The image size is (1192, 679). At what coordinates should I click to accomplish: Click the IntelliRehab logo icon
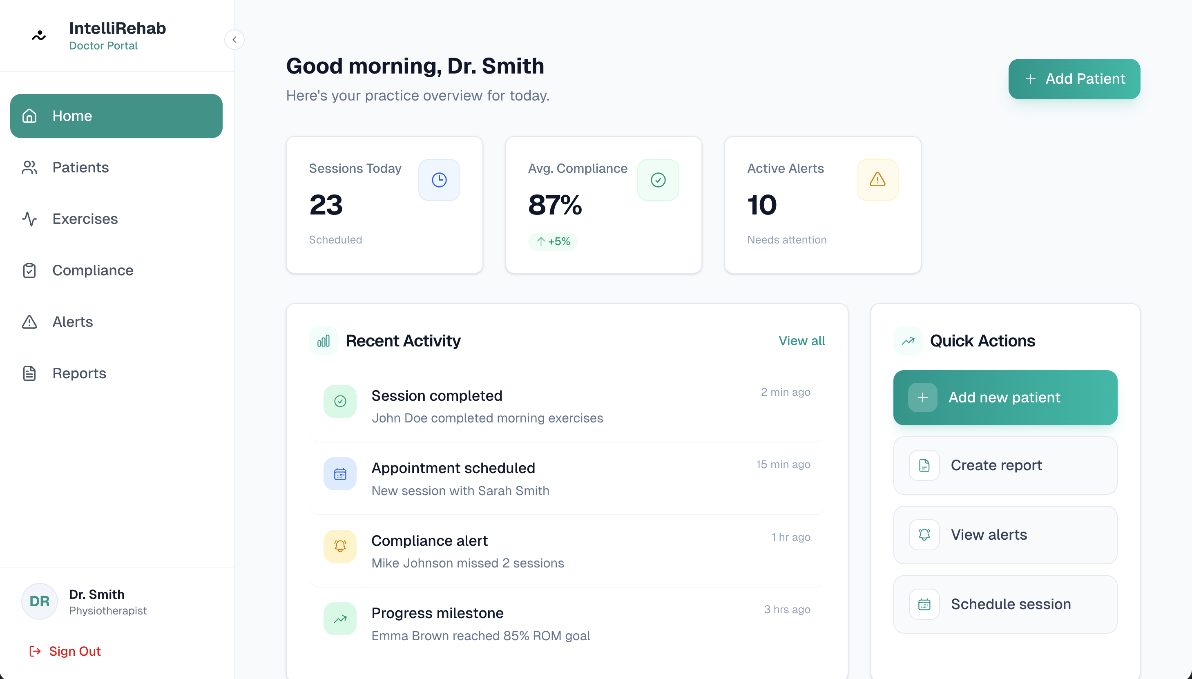point(39,36)
